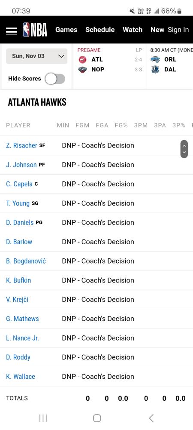Screen dimensions: 193x430
Task: Select the Atlanta Hawks team logo
Action: [x=82, y=59]
